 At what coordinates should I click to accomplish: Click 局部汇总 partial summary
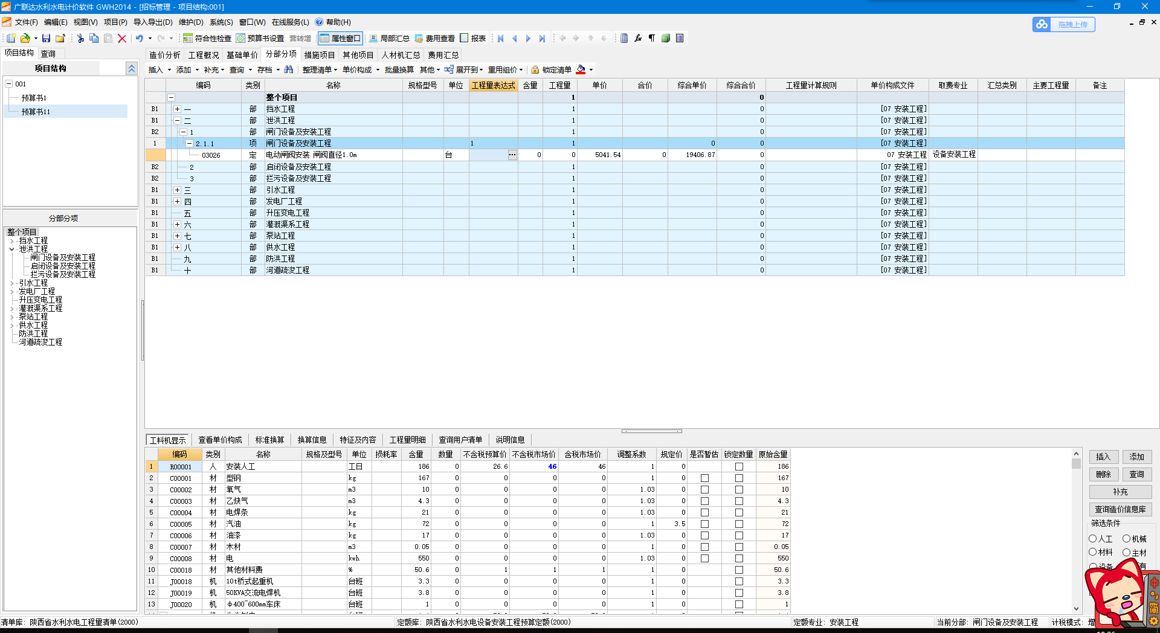click(389, 38)
